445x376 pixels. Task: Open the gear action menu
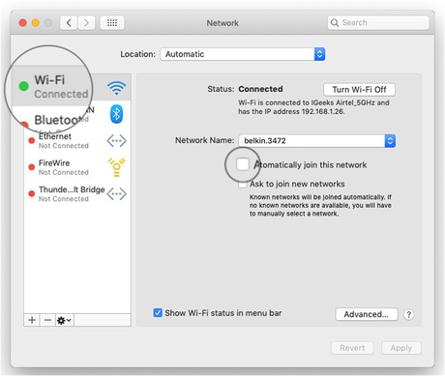point(65,320)
